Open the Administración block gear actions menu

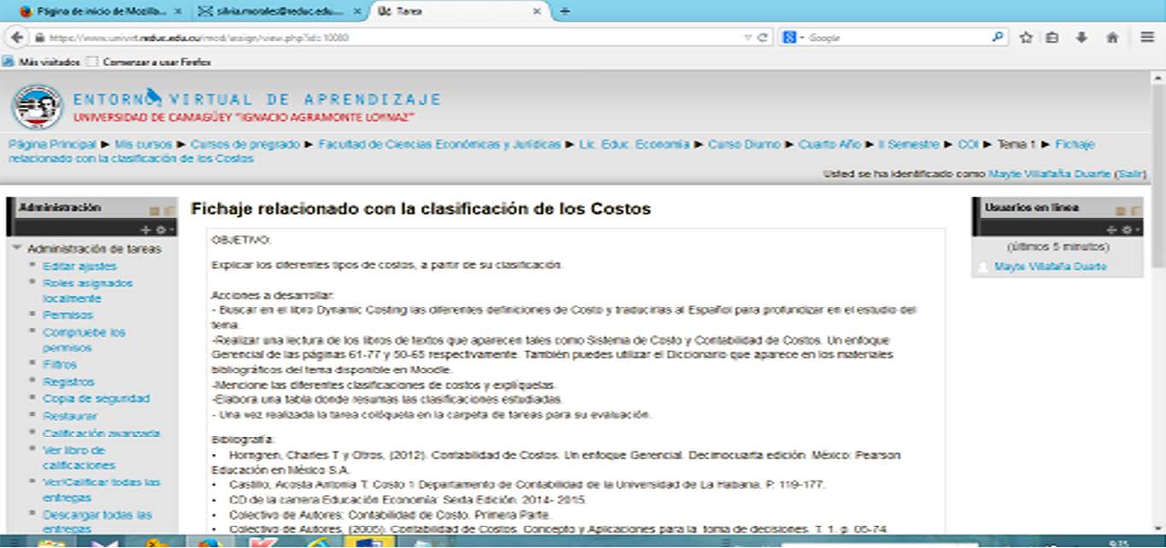tap(160, 229)
